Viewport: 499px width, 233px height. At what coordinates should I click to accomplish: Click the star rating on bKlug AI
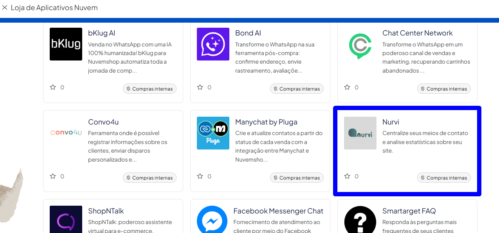pyautogui.click(x=53, y=87)
